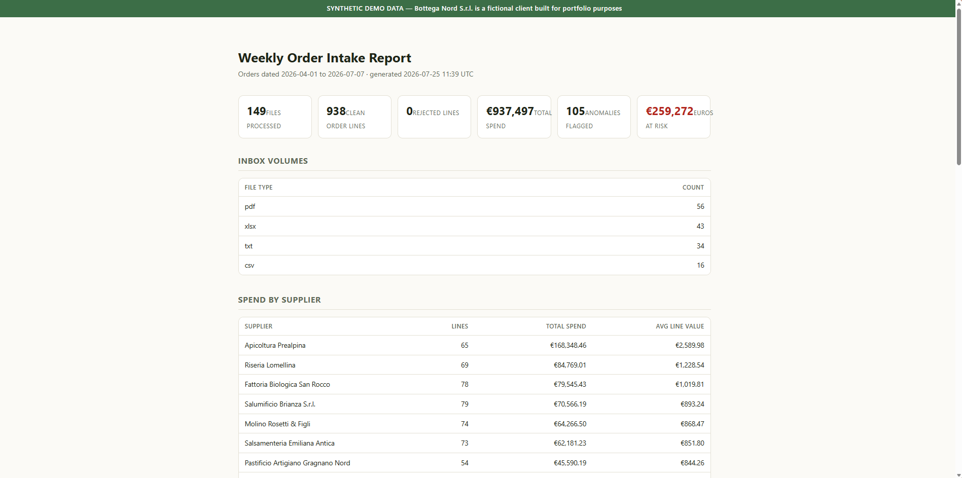Click the INBOX VOLUMES section heading
The height and width of the screenshot is (478, 962).
coord(273,161)
